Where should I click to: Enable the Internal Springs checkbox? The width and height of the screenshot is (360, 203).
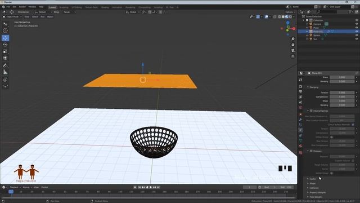[x=311, y=111]
